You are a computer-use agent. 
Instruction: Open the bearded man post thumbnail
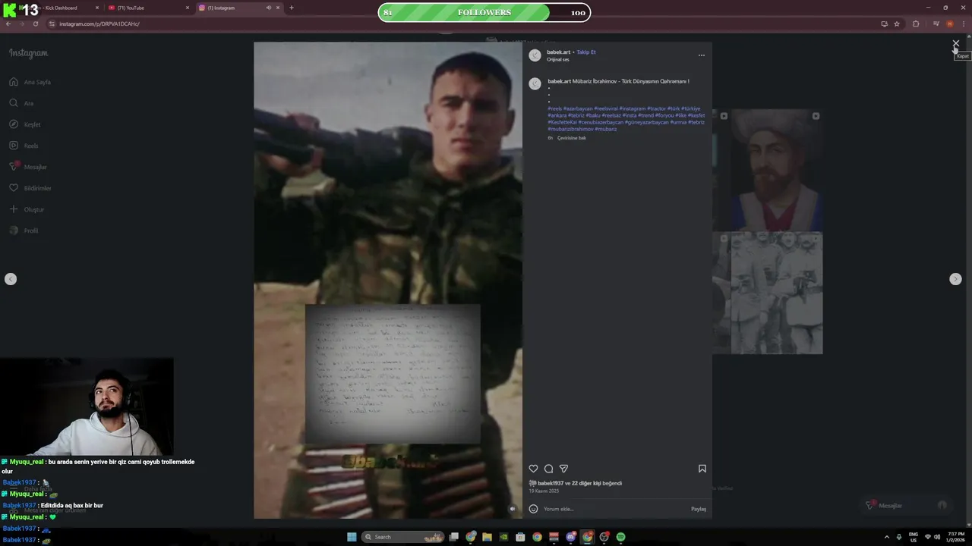776,170
